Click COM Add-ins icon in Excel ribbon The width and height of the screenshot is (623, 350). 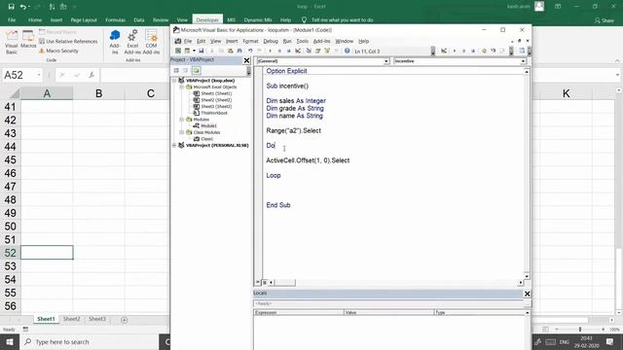tap(151, 42)
